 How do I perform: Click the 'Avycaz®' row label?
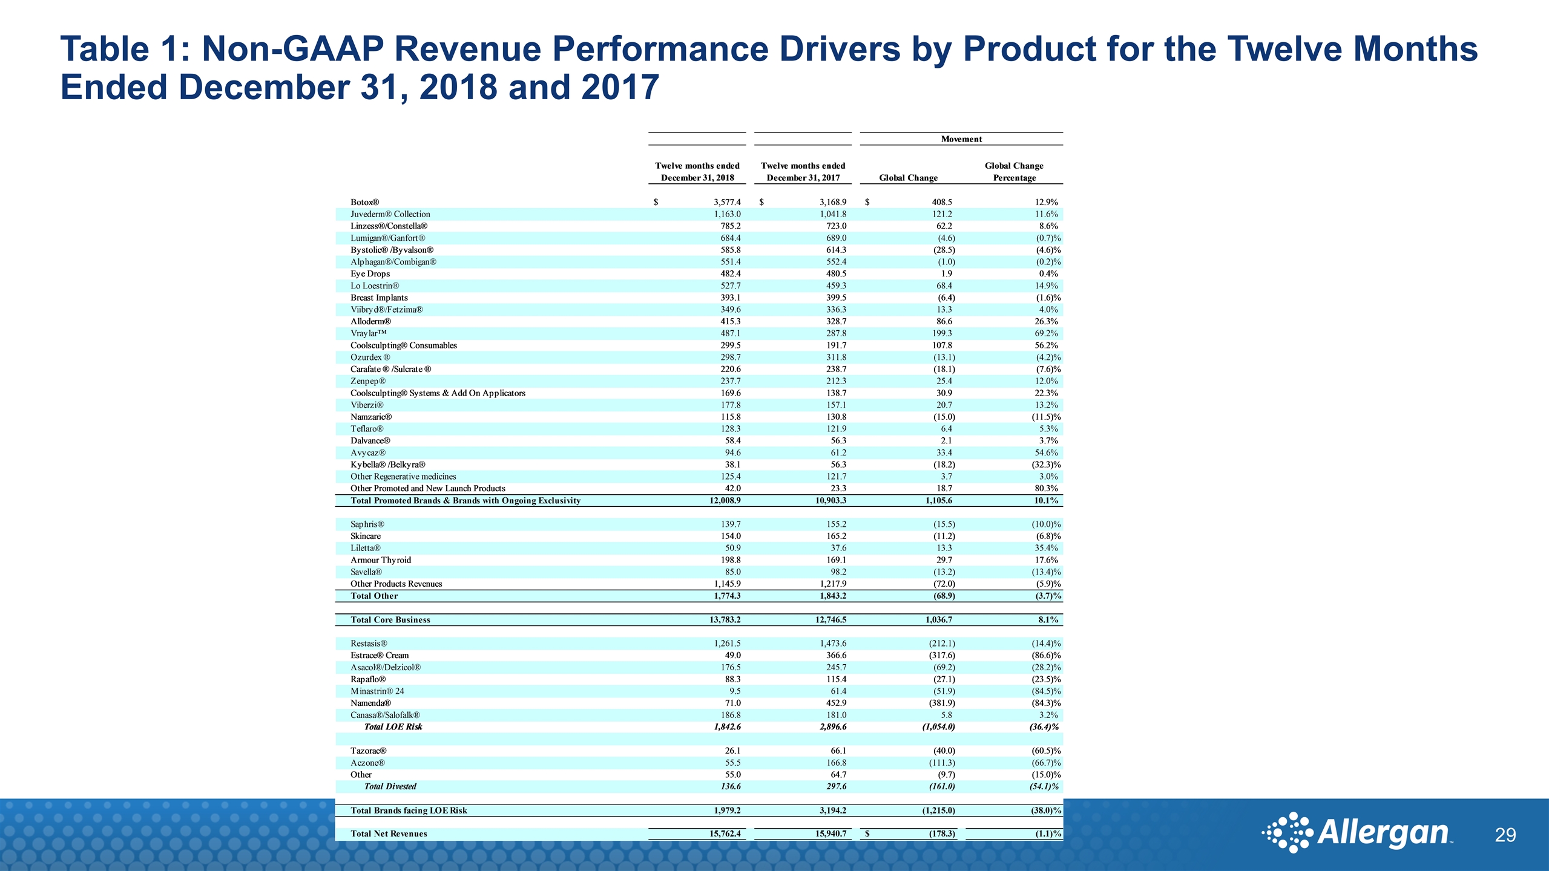pyautogui.click(x=368, y=452)
